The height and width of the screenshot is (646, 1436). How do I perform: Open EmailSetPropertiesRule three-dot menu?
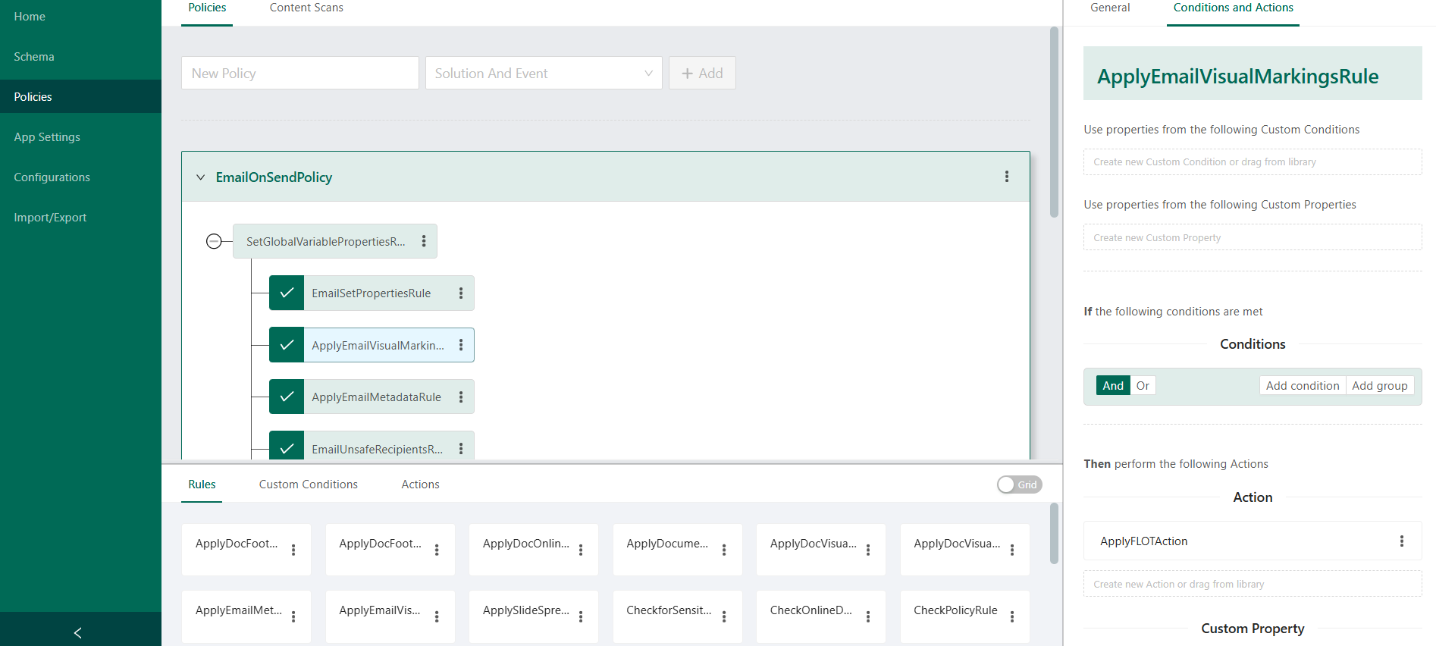point(460,293)
